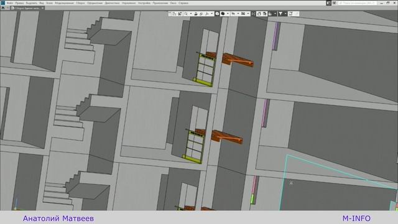The image size is (398, 224).
Task: Open the Настройка menu
Action: tap(144, 3)
